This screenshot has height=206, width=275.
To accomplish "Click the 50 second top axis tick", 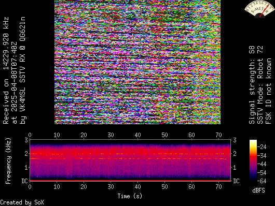I will coord(164,135).
